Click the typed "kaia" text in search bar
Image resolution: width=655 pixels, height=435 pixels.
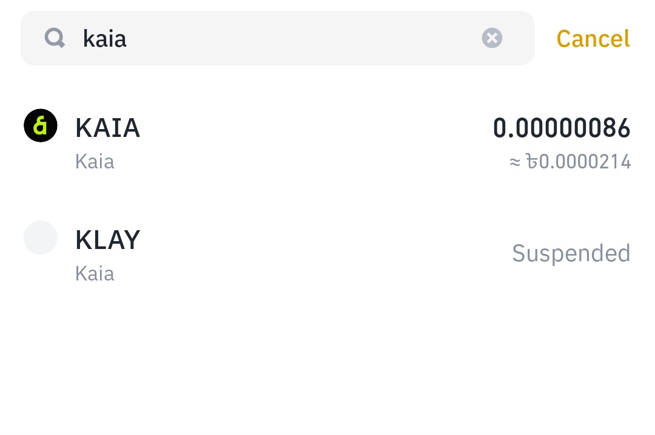(104, 39)
